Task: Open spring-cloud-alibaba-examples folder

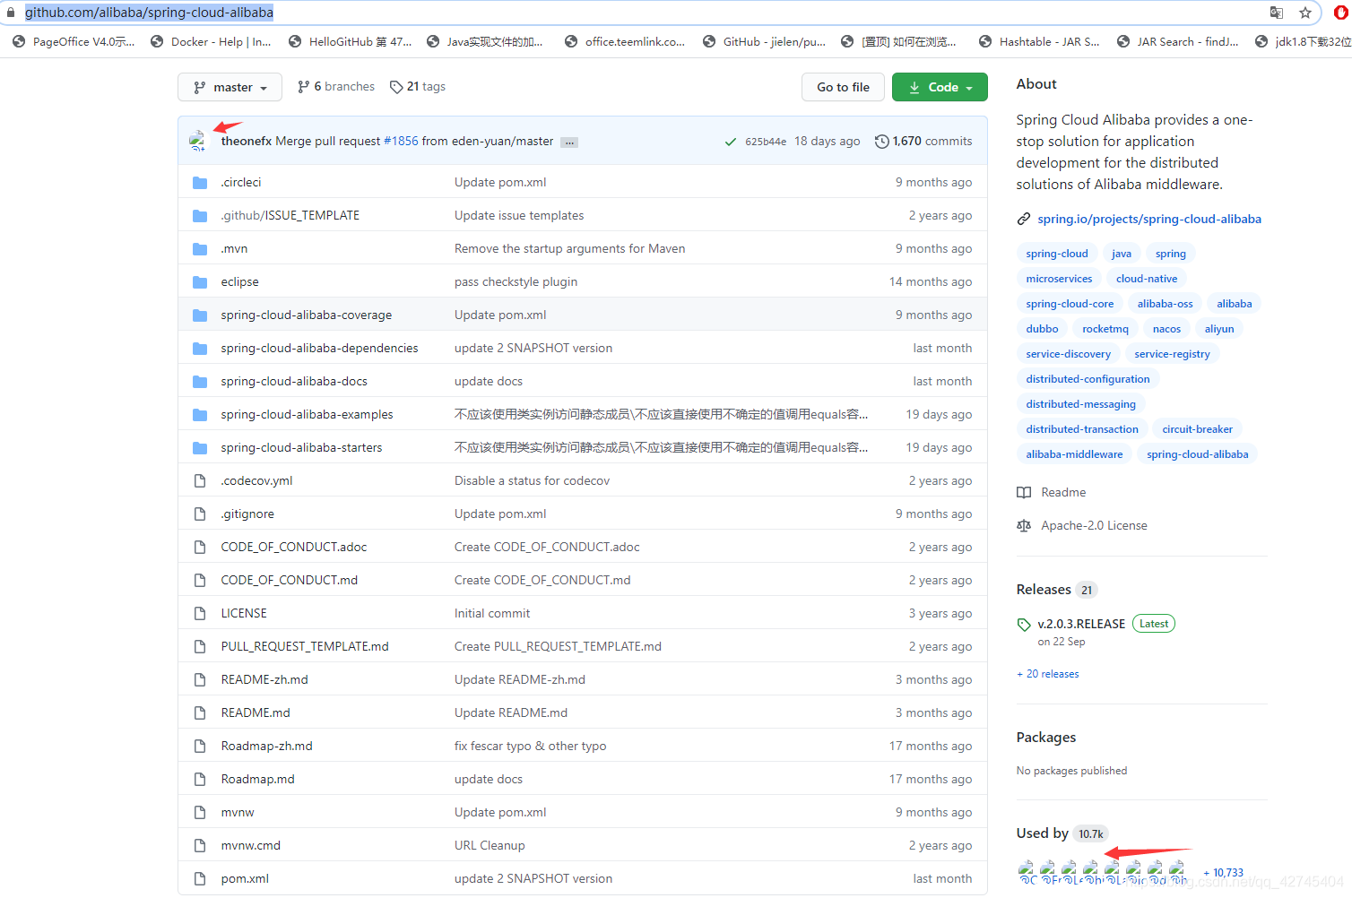Action: click(308, 414)
